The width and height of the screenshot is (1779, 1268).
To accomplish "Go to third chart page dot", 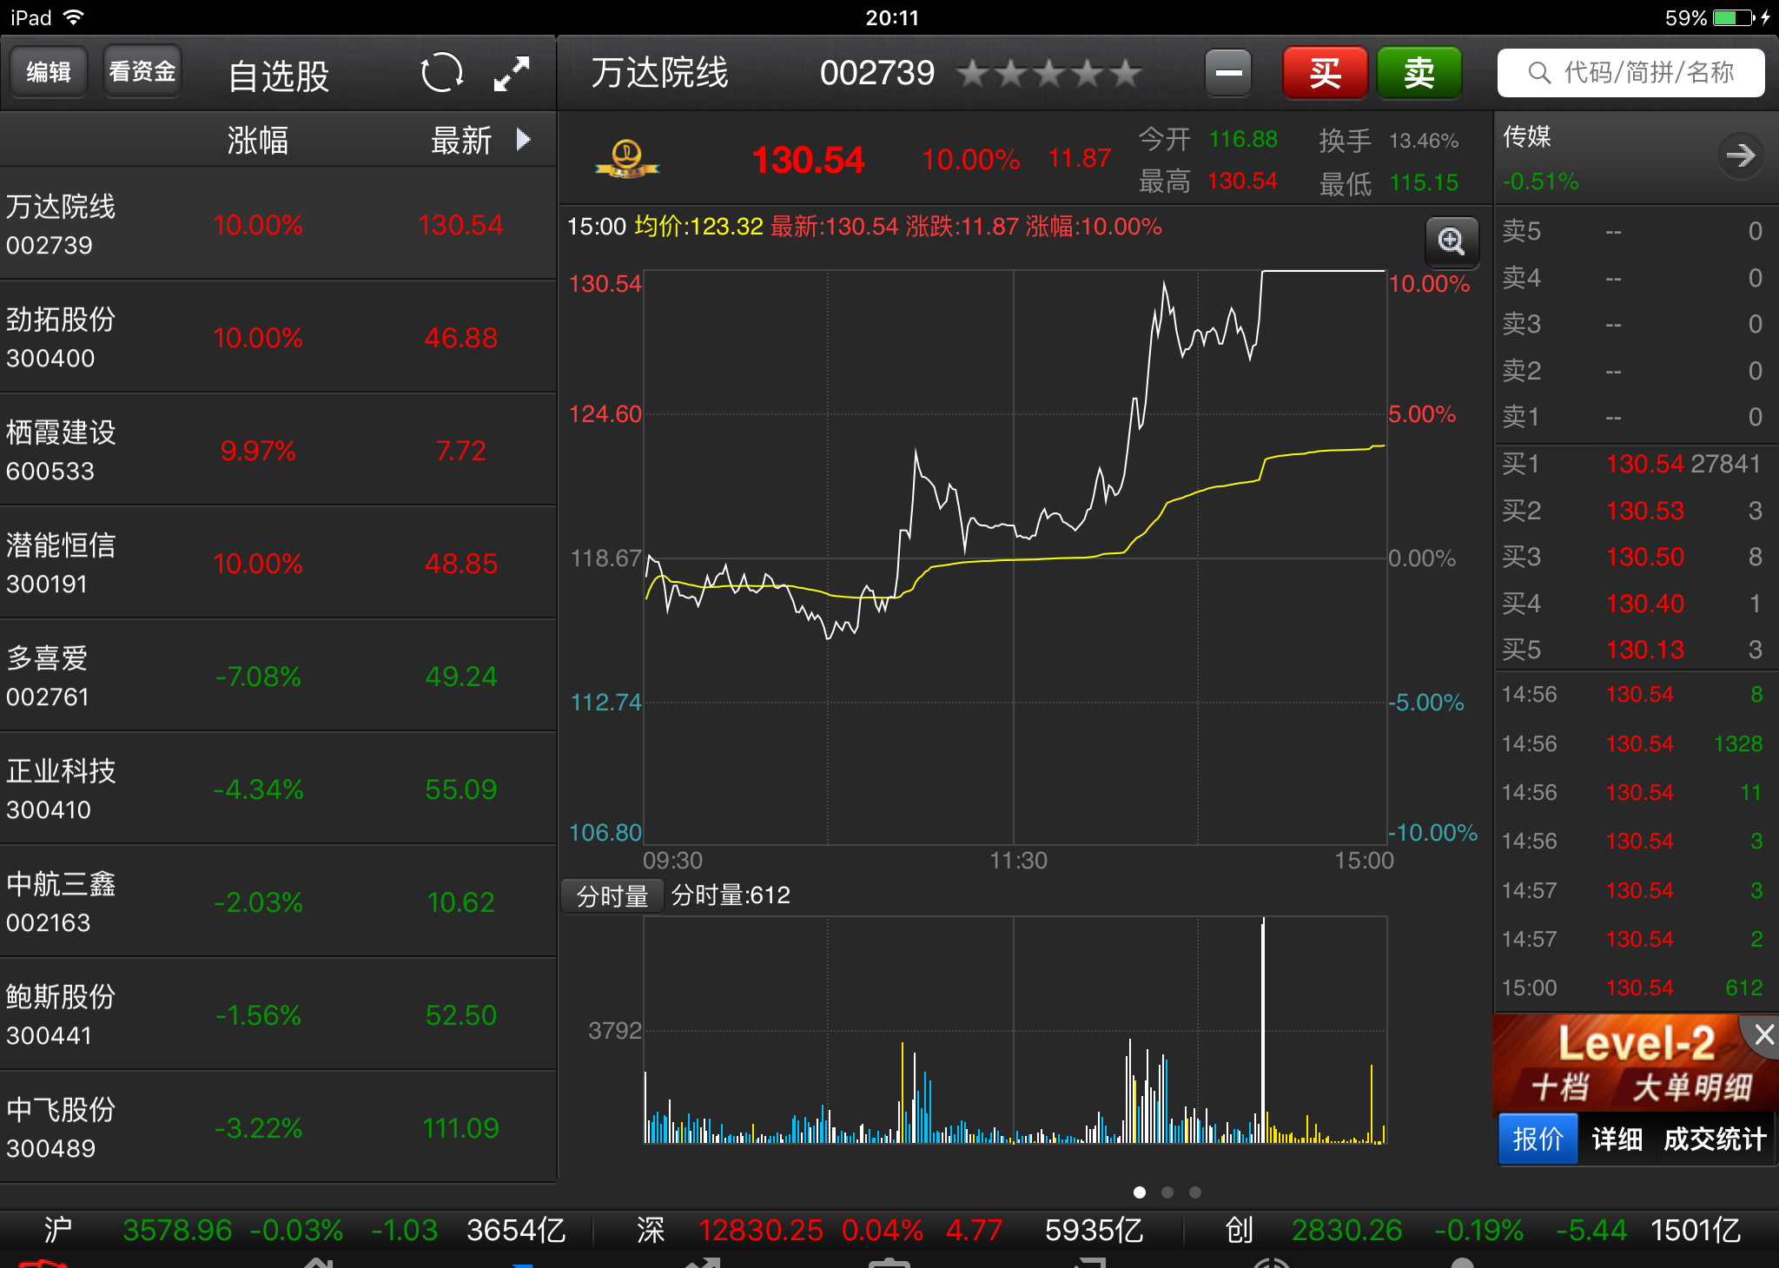I will click(x=1195, y=1192).
